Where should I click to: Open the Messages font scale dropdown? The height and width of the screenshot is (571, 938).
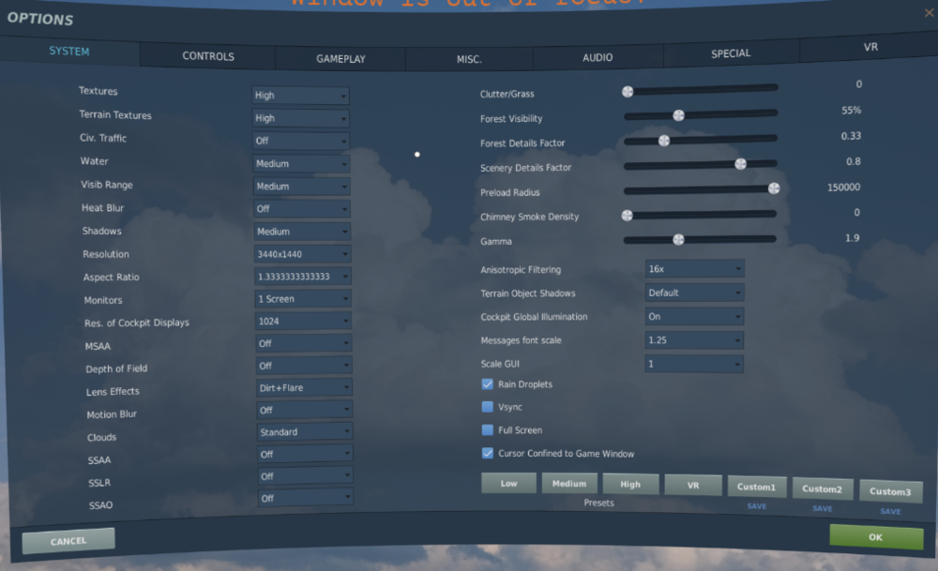pos(694,340)
